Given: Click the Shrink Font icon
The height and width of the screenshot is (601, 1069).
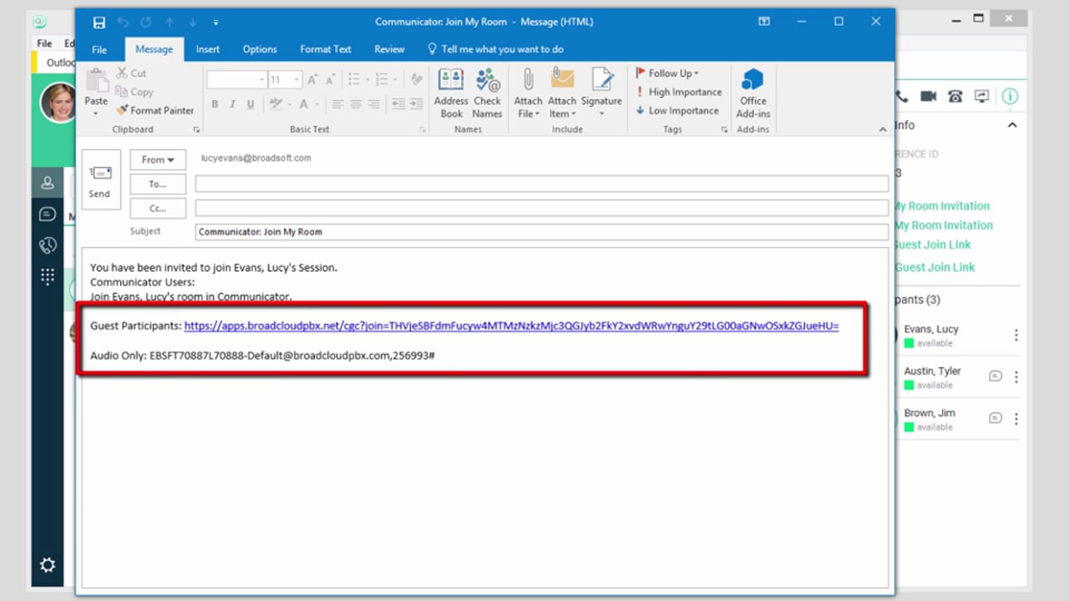Looking at the screenshot, I should [329, 80].
